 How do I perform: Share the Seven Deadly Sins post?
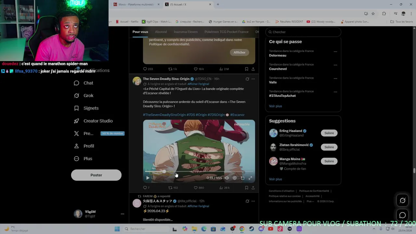tap(253, 188)
